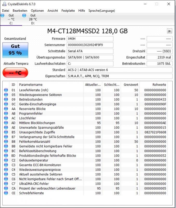Click the Standard ACS-2 field
The image size is (176, 208).
click(120, 70)
